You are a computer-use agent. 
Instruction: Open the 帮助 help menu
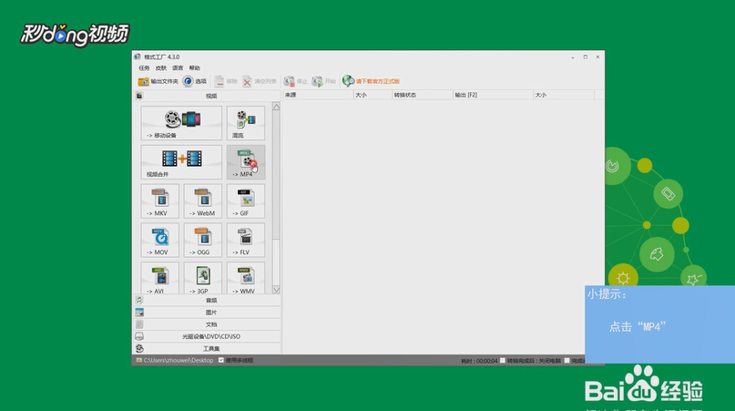point(195,68)
